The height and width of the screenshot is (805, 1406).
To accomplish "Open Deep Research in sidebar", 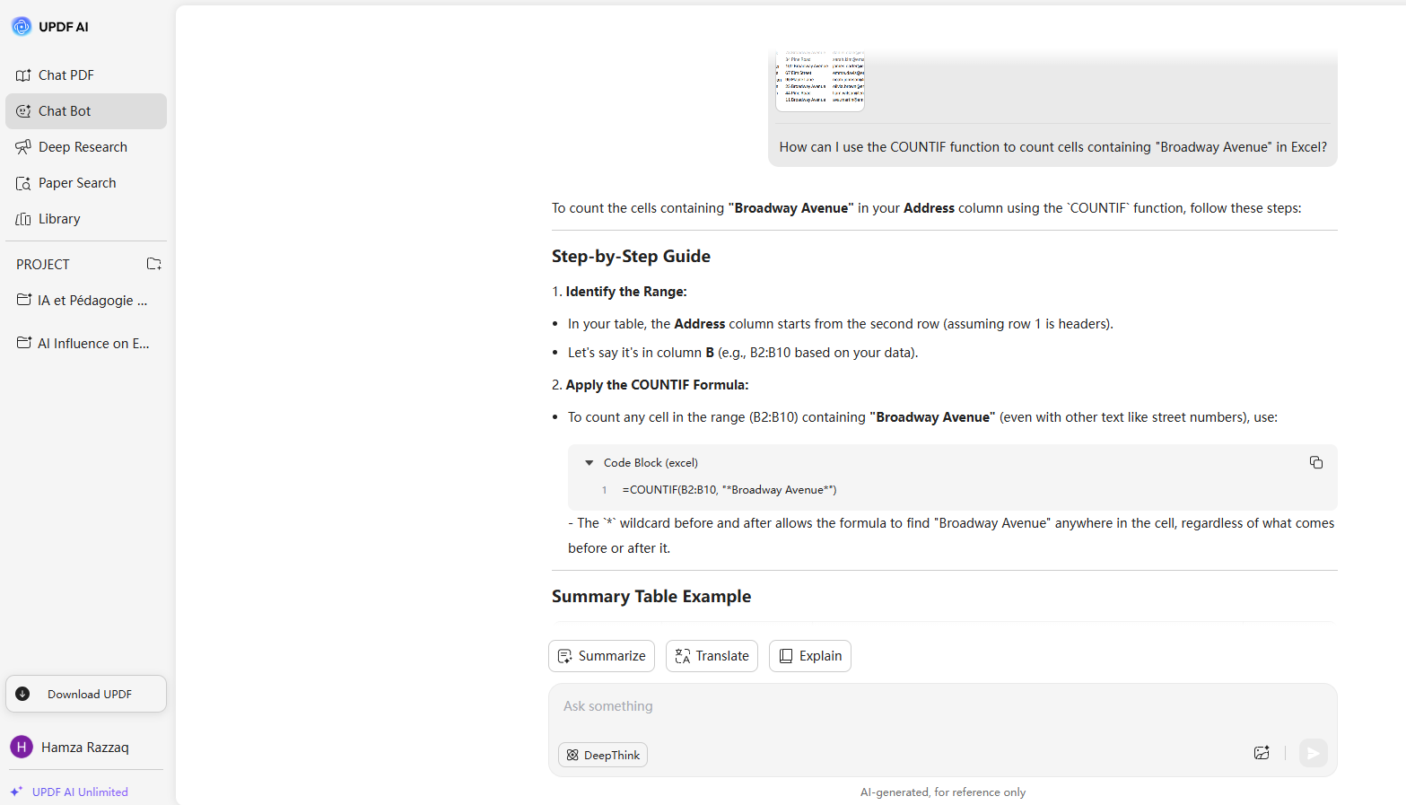I will (86, 147).
